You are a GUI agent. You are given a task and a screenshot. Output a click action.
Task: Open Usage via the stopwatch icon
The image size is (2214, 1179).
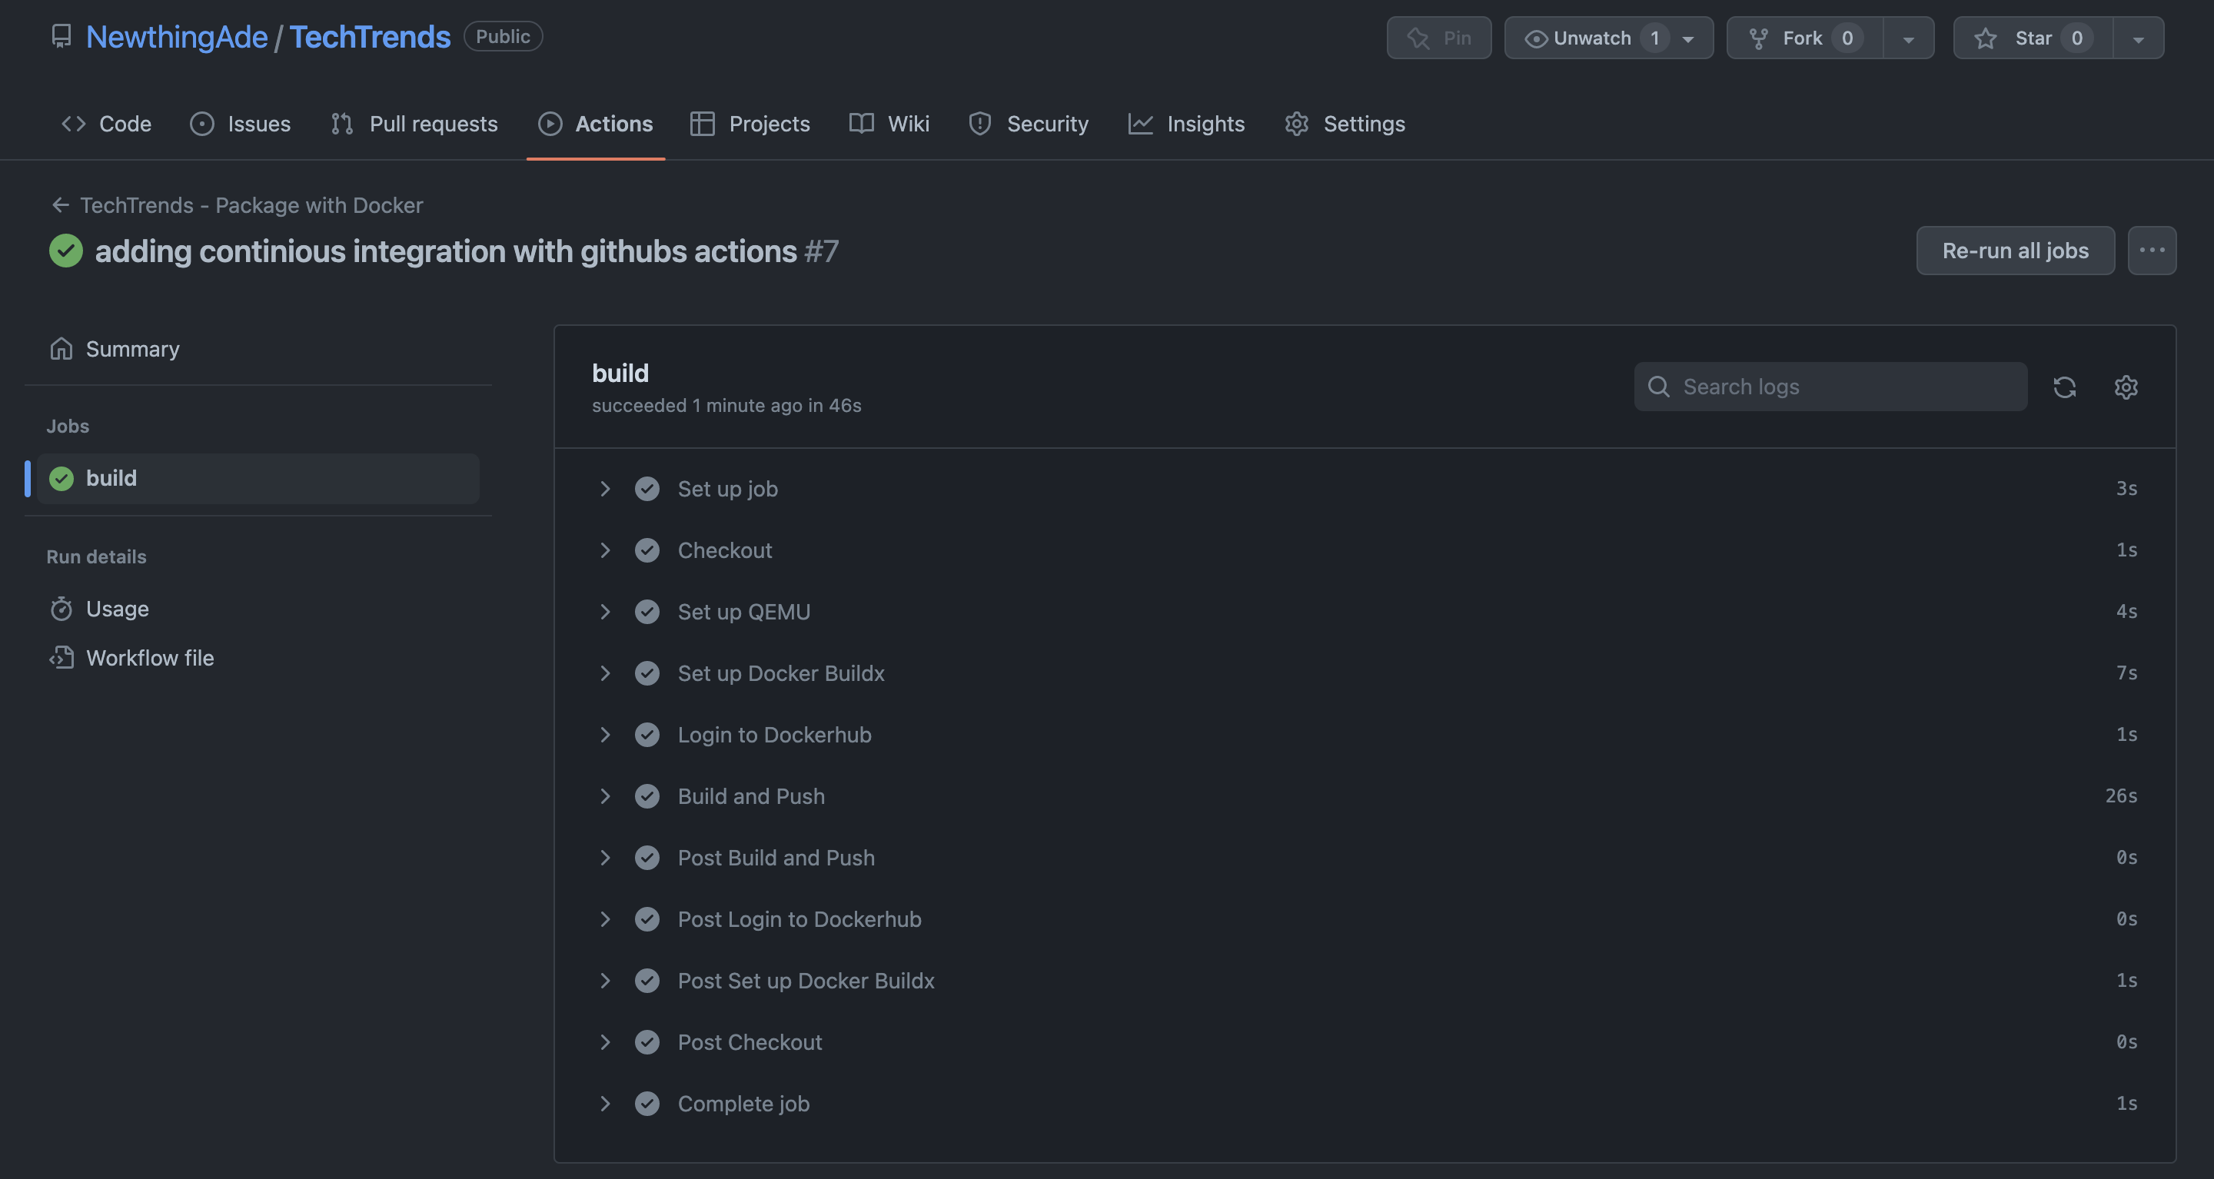pos(61,609)
